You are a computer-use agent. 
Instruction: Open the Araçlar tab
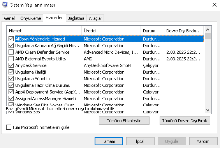pyautogui.click(x=95, y=18)
